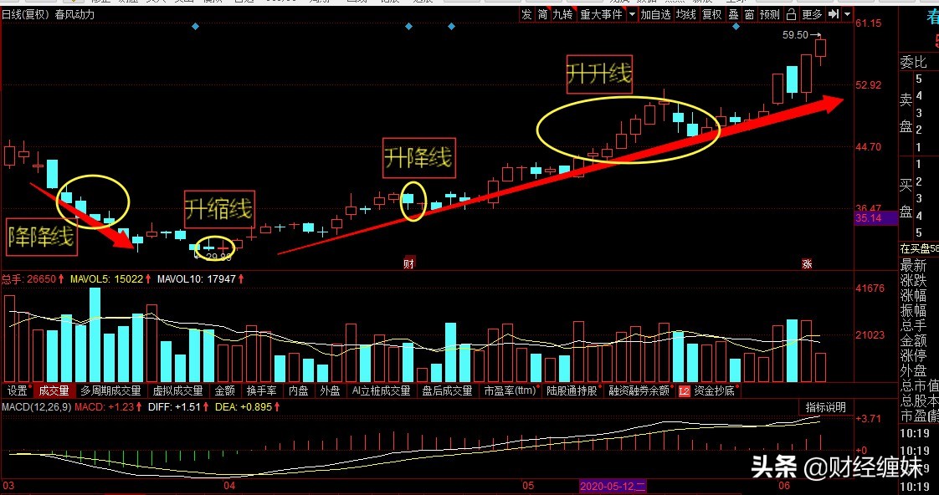Image resolution: width=939 pixels, height=495 pixels.
Task: Click the 21023 volume axis label
Action: (870, 334)
